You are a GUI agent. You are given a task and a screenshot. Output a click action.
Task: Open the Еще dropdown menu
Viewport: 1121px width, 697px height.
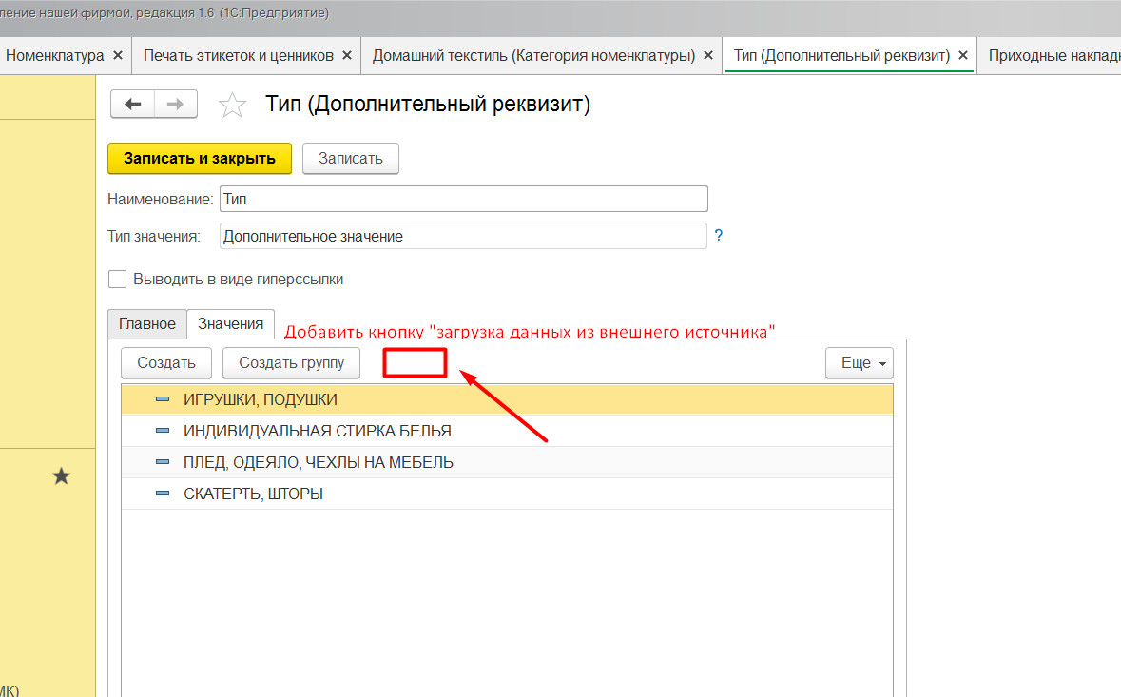tap(859, 363)
